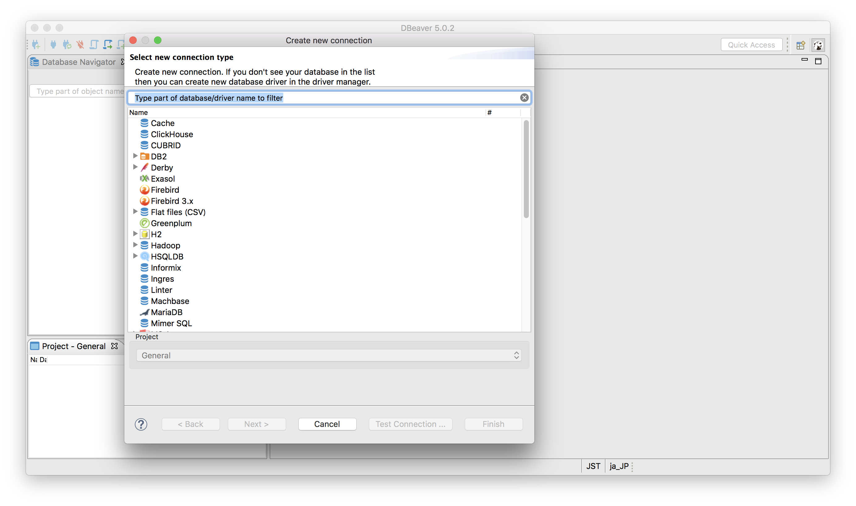The height and width of the screenshot is (506, 856).
Task: Click the Greenplum green circle icon
Action: 144,223
